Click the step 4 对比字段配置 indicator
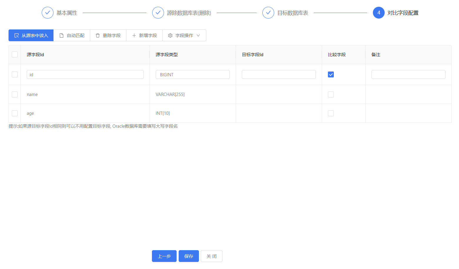This screenshot has width=459, height=269. coord(378,13)
